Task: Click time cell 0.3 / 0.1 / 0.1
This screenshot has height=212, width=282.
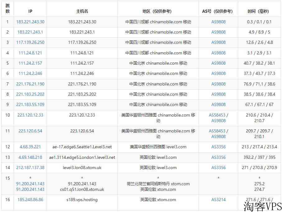Action: tap(259, 22)
